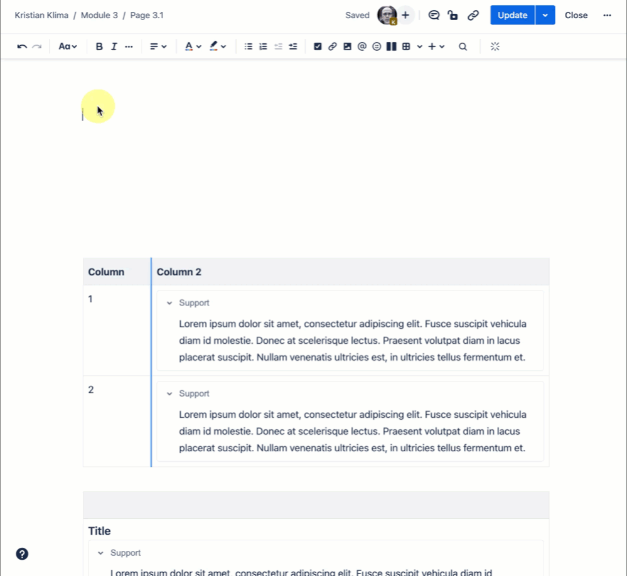Open the text styles dropdown
The height and width of the screenshot is (576, 627).
click(68, 47)
